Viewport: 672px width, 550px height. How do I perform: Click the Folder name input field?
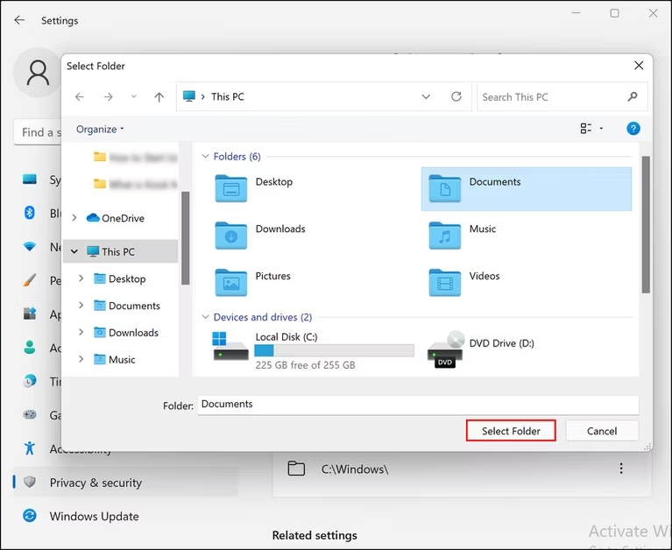(x=418, y=405)
